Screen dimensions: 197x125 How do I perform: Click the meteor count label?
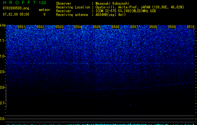pos(44,10)
